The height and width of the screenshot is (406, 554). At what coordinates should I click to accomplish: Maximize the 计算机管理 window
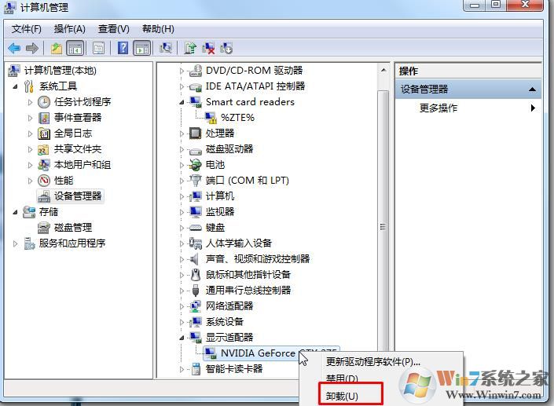496,4
